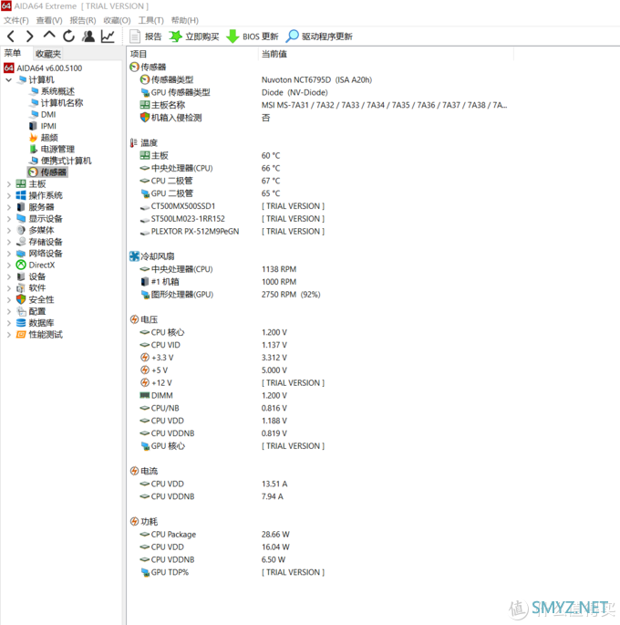The height and width of the screenshot is (625, 620).
Task: Go forward with the right arrow toolbar icon
Action: [x=29, y=36]
